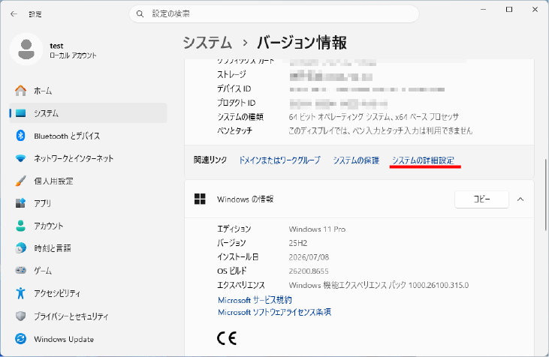
Task: Select システム in the sidebar
Action: [x=88, y=113]
